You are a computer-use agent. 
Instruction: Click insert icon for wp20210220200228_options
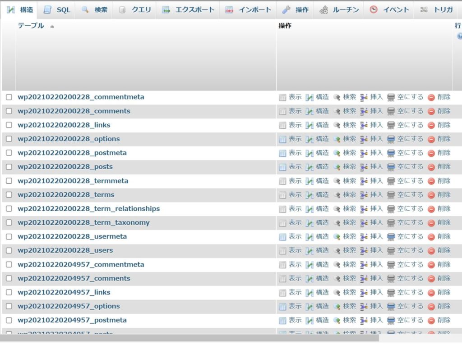[364, 139]
